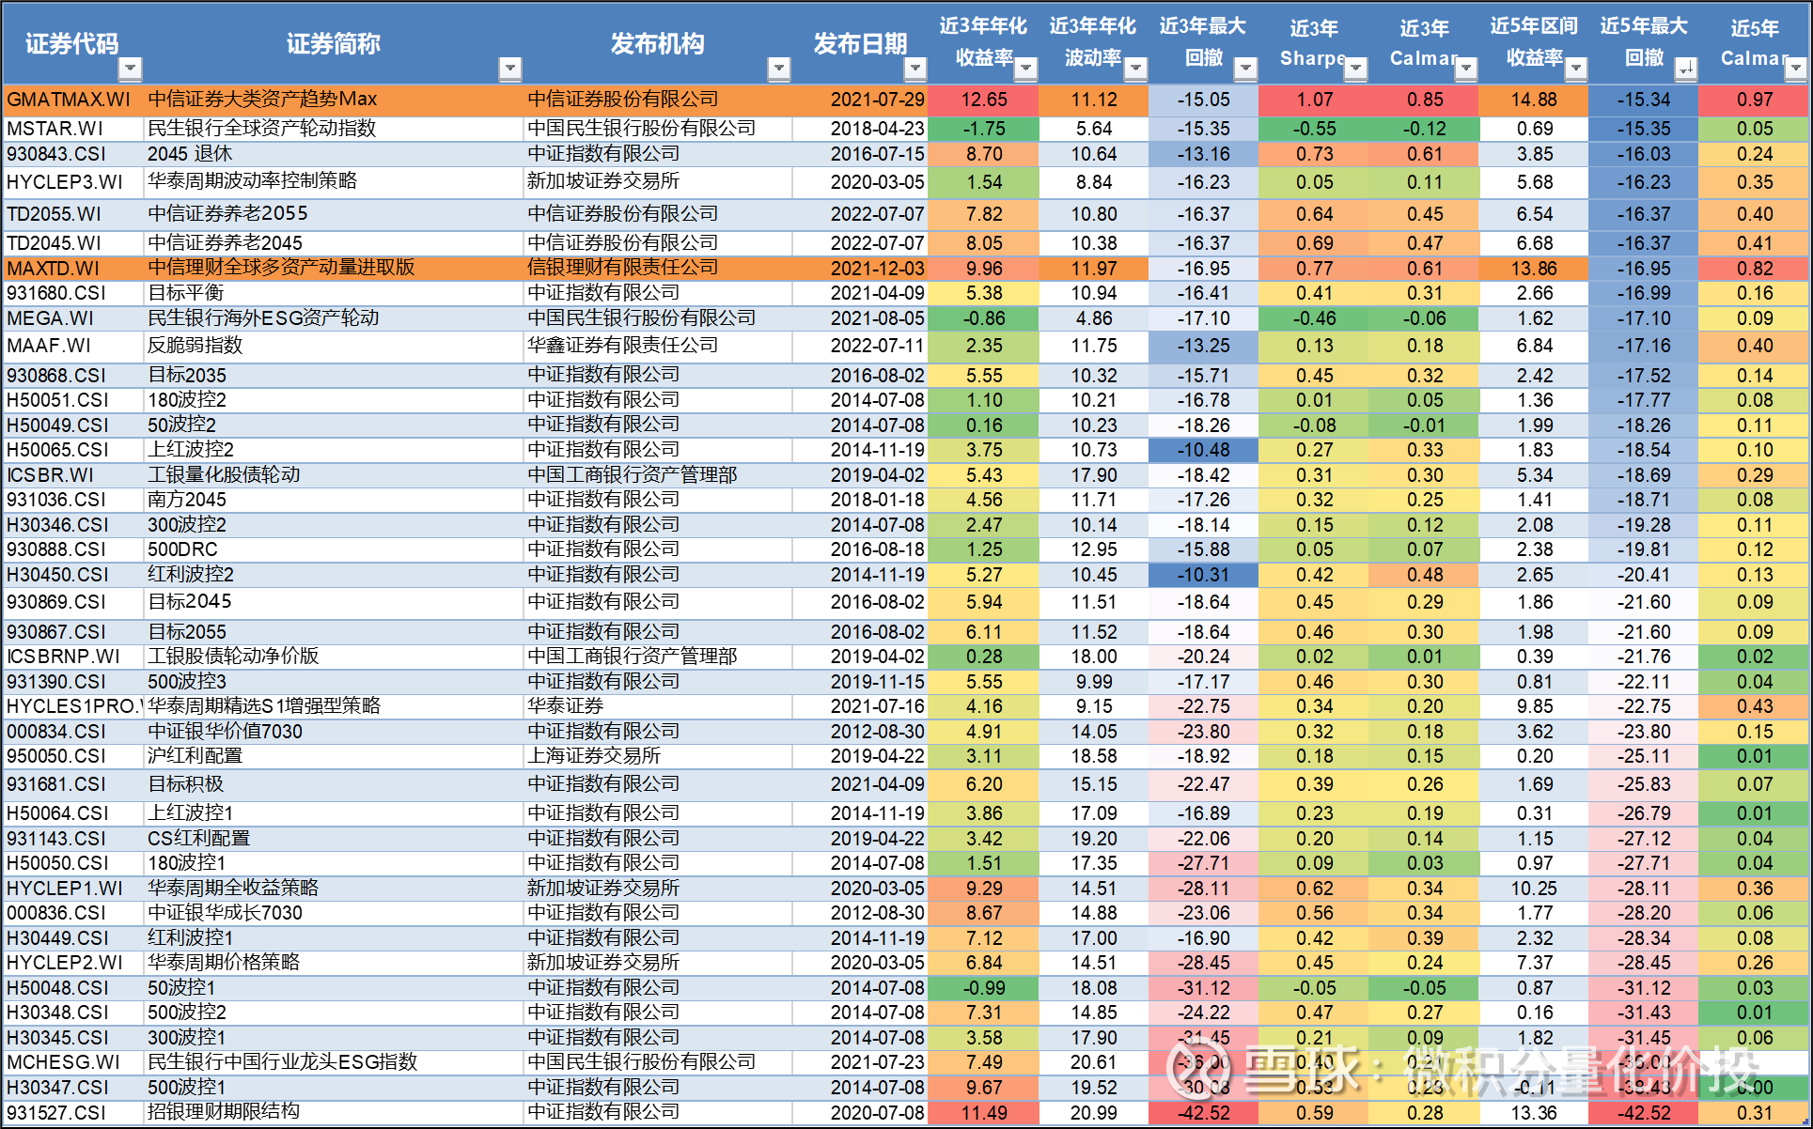Image resolution: width=1813 pixels, height=1129 pixels.
Task: Select the cell 工银股债轮动净价版
Action: tap(334, 657)
